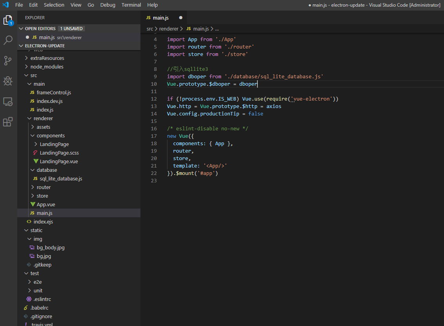444x326 pixels.
Task: Click the unsaved dot beside main.js in Open Editors
Action: (27, 37)
